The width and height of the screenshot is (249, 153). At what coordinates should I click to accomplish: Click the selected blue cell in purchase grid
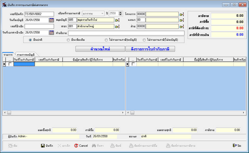pos(24,64)
